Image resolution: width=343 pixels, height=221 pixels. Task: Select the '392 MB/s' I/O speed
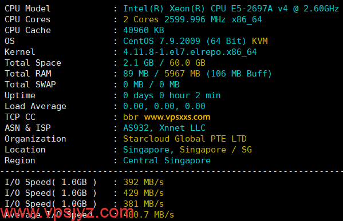point(144,182)
